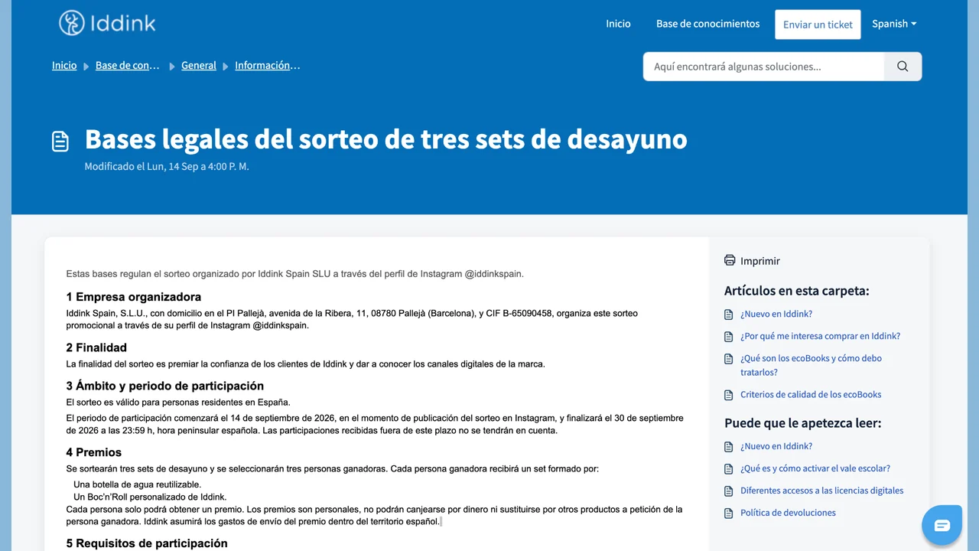Screen dimensions: 979x551
Task: Click the article title Bases legales del sorteo
Action: [385, 139]
